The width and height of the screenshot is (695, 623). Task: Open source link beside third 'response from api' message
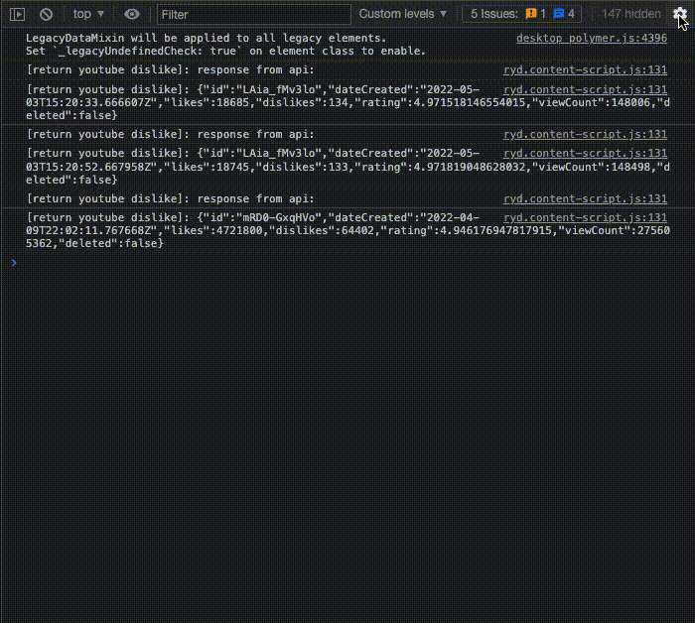tap(585, 198)
